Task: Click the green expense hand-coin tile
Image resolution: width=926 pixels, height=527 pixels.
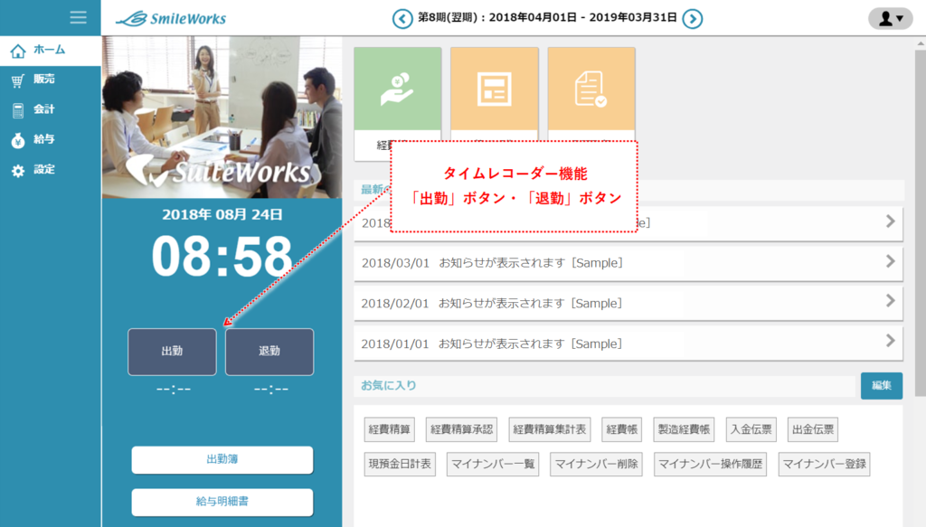Action: (x=398, y=89)
